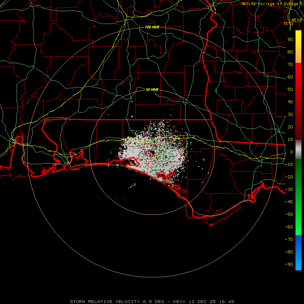Click the "20" value on the velocity scale
The height and width of the screenshot is (304, 304).
(290, 127)
